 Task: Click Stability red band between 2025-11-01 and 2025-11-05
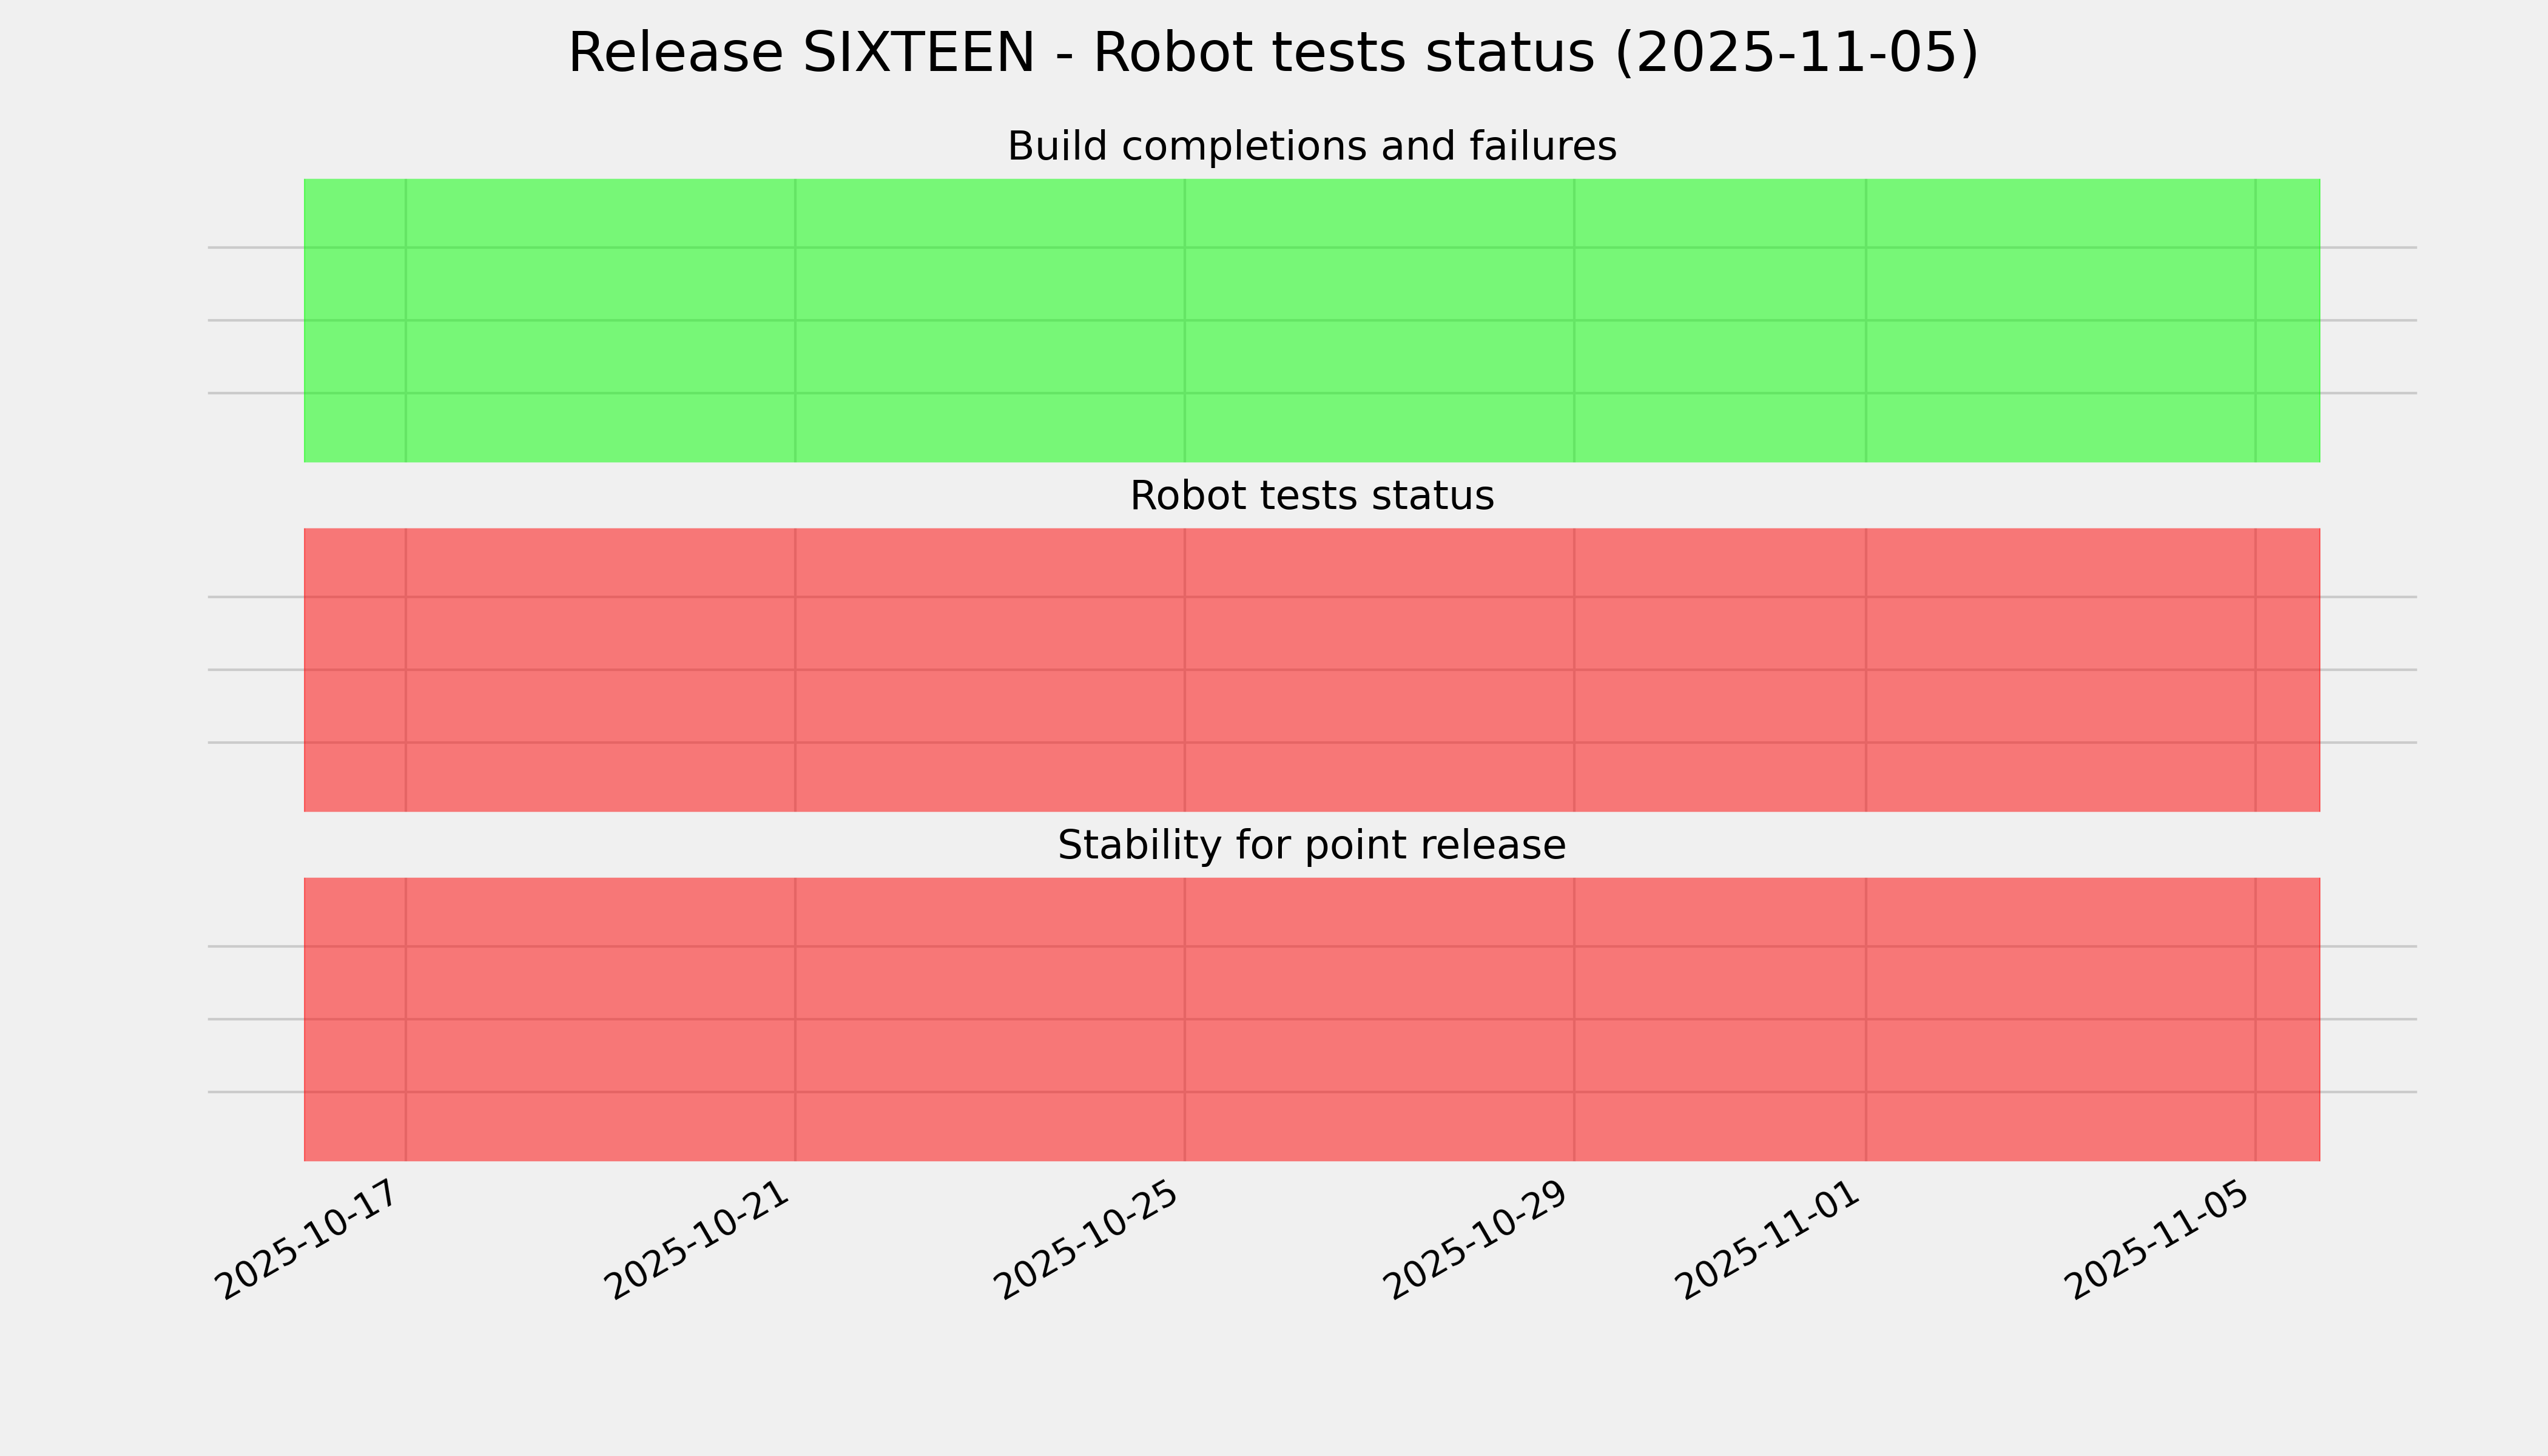coord(2060,1019)
